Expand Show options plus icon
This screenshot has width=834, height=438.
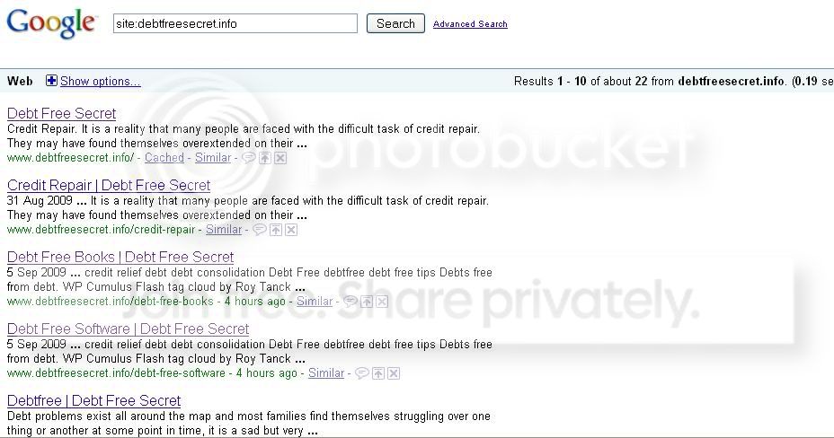(51, 81)
